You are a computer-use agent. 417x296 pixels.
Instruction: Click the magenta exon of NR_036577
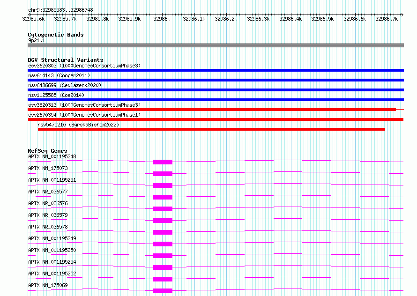coord(163,197)
